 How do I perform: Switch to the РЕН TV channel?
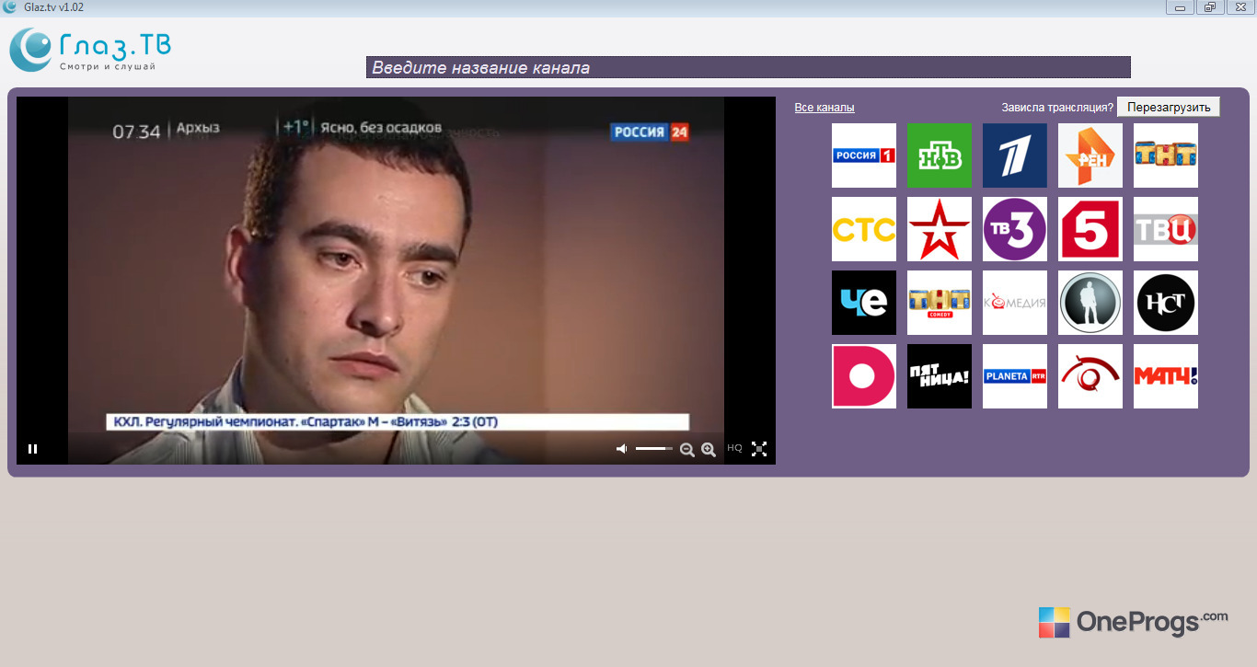1090,155
